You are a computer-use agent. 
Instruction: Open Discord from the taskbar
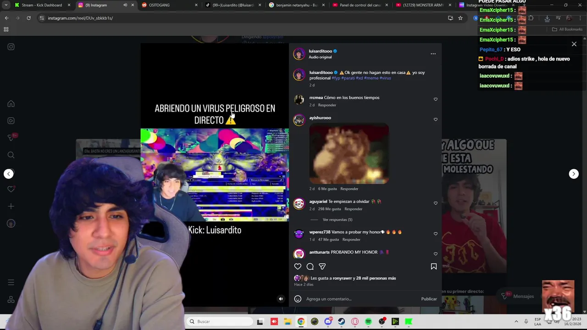click(328, 322)
